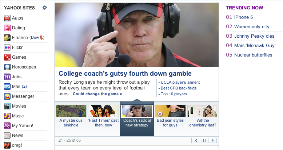This screenshot has height=150, width=283.
Task: Click the Music note icon
Action: coord(7,116)
